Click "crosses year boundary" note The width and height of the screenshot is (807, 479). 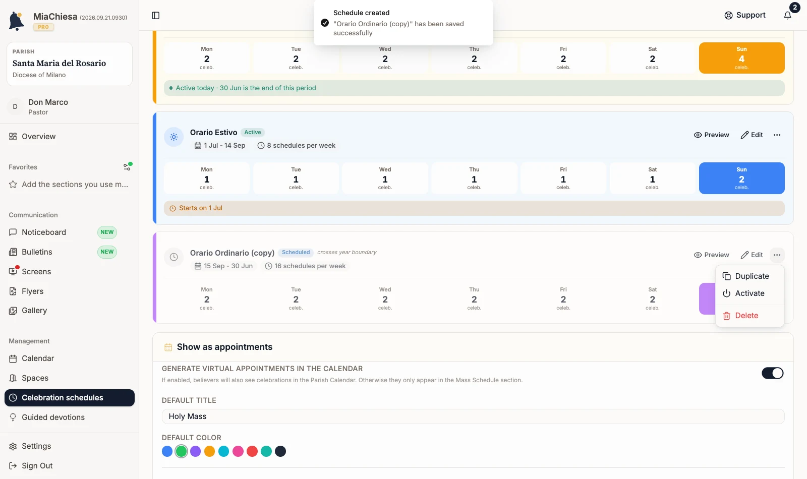347,253
